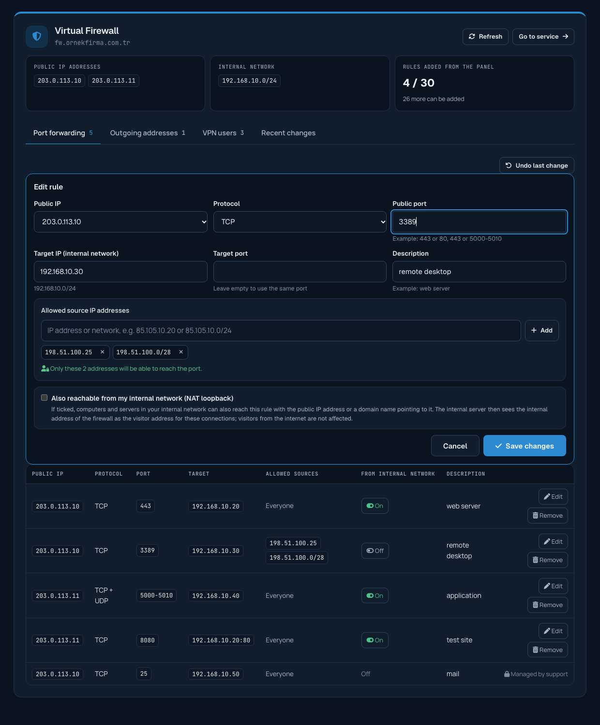Viewport: 600px width, 725px height.
Task: Undo the last change
Action: (x=537, y=165)
